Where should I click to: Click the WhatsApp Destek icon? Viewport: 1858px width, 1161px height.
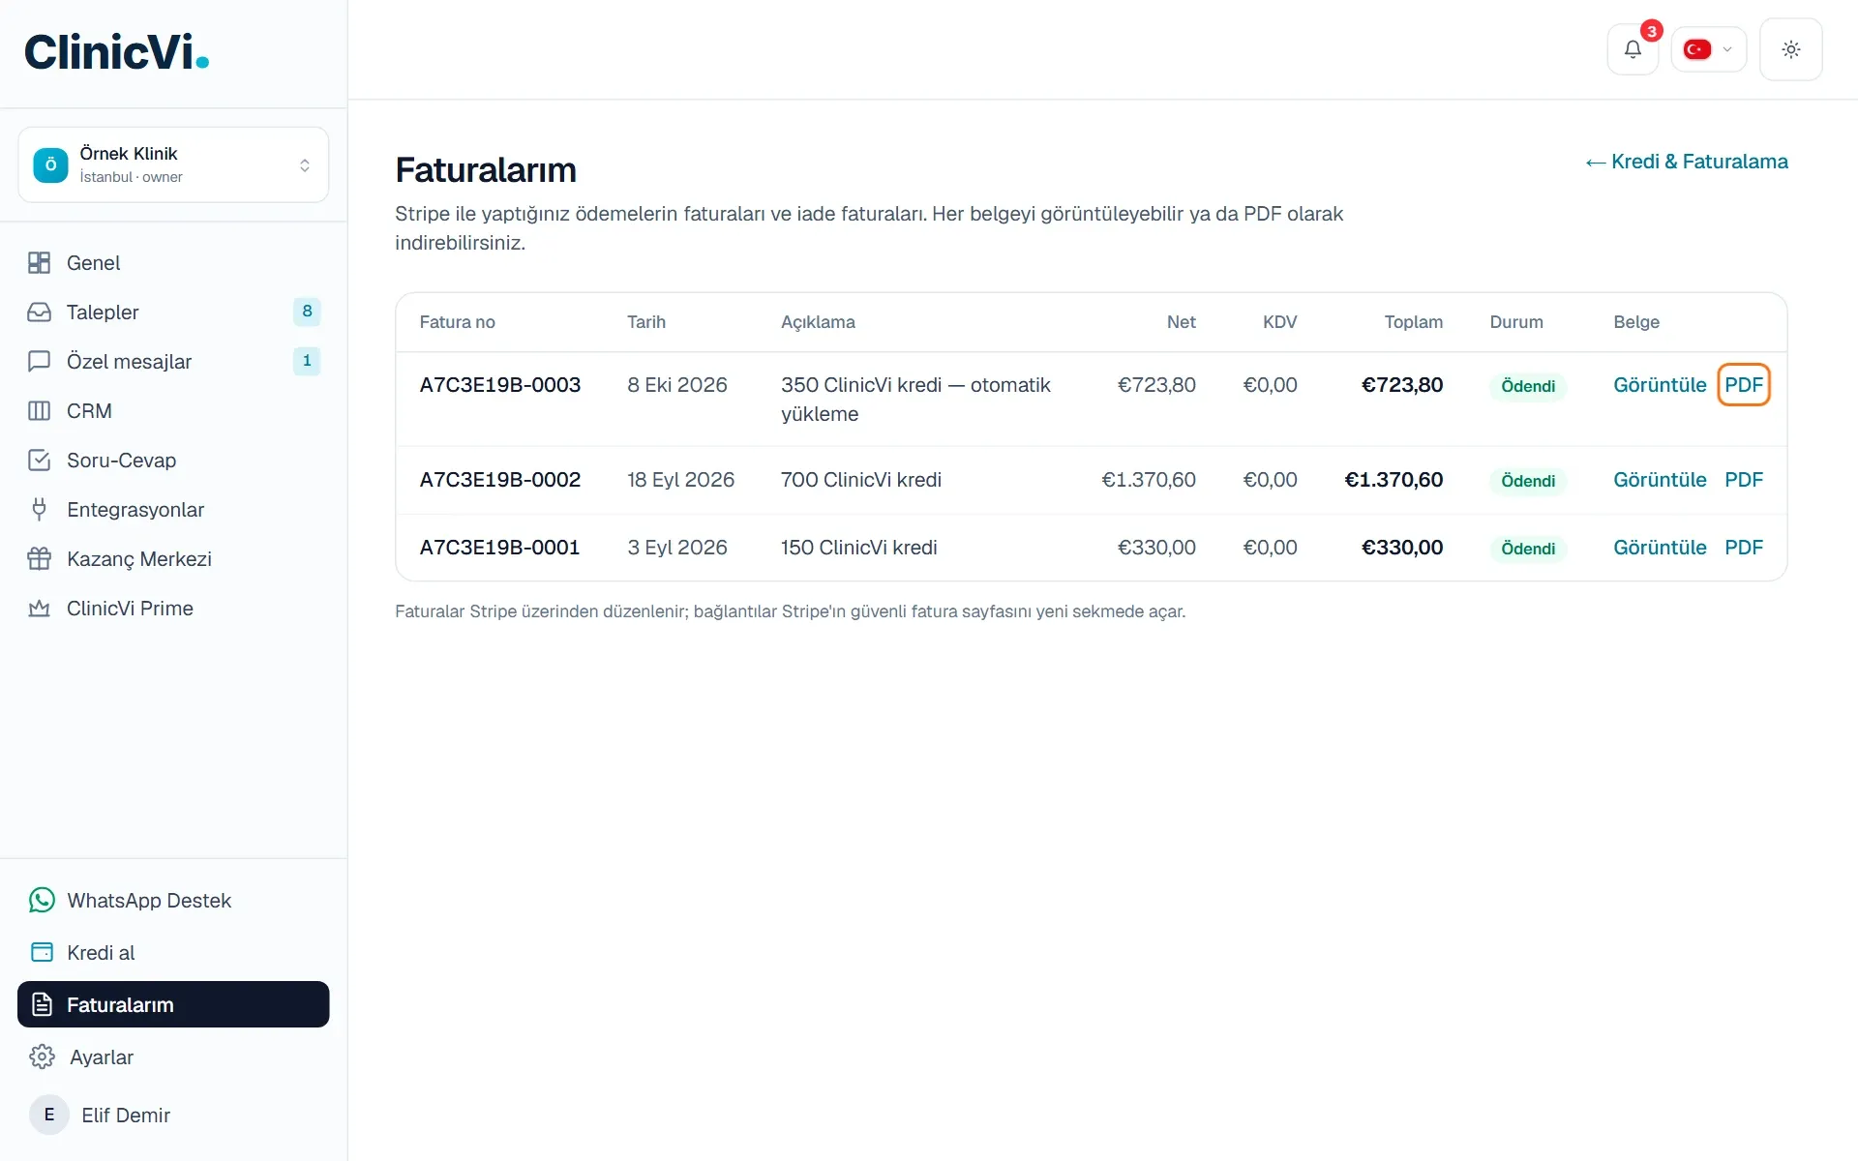click(x=42, y=901)
